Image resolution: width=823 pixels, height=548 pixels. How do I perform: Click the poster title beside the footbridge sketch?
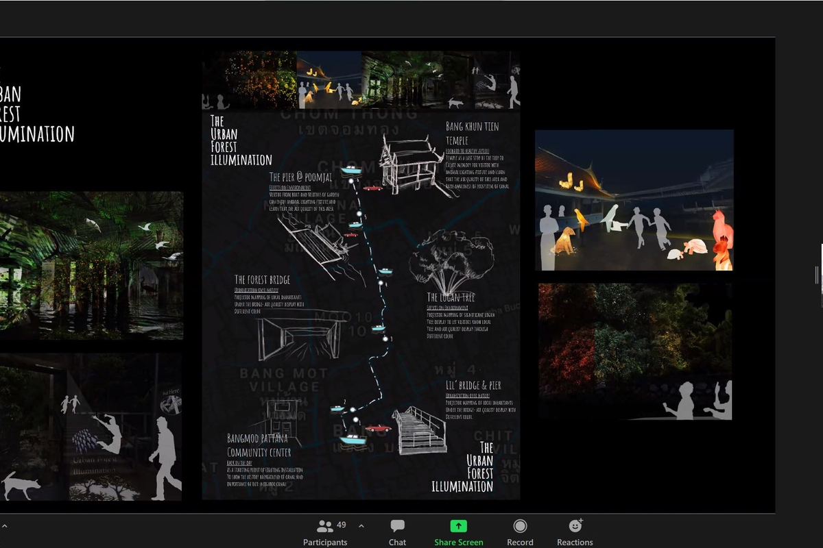pyautogui.click(x=463, y=467)
